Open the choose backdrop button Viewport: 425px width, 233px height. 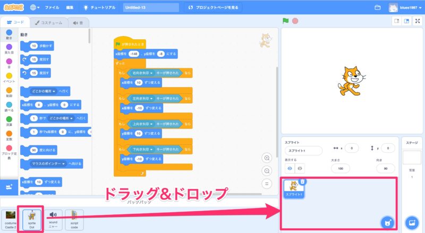point(411,222)
